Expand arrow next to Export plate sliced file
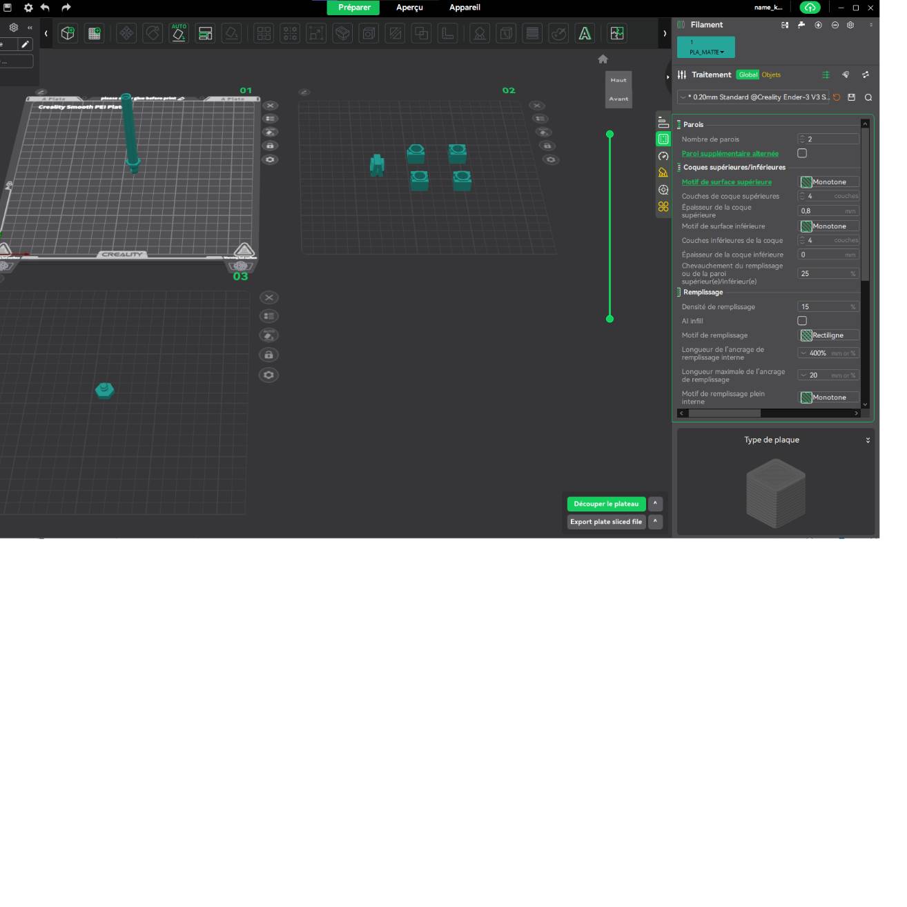 coord(655,521)
